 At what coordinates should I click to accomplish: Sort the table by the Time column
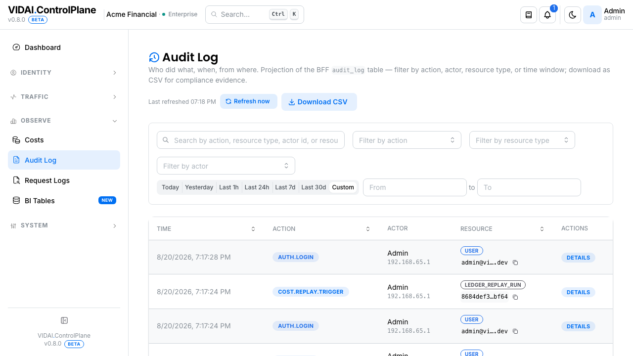253,229
